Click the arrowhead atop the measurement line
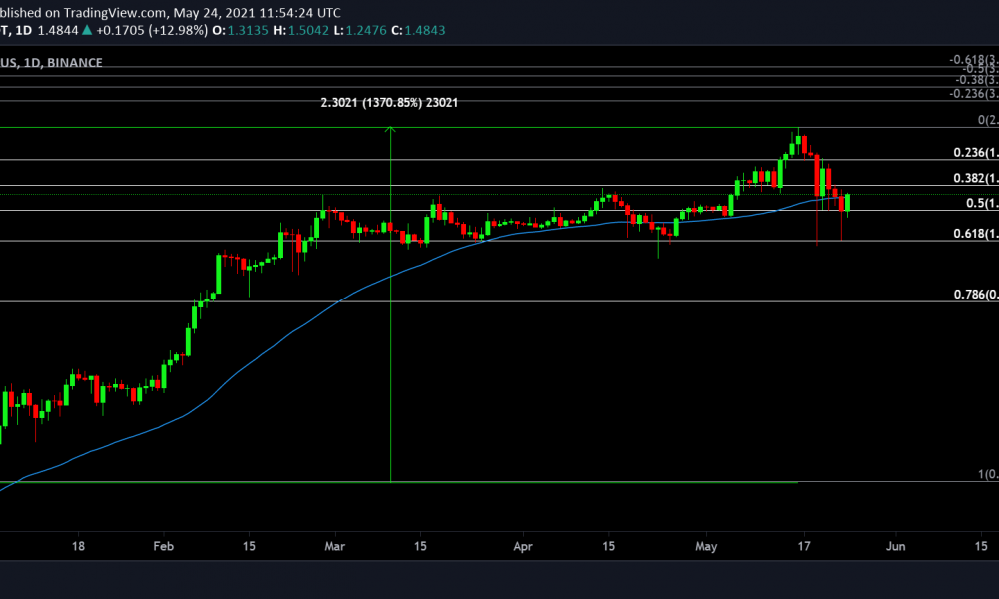The height and width of the screenshot is (599, 999). pyautogui.click(x=390, y=130)
